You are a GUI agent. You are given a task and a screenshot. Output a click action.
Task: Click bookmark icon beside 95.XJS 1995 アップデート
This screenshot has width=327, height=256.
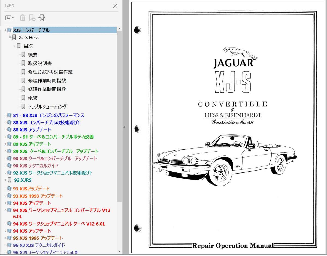click(10, 238)
